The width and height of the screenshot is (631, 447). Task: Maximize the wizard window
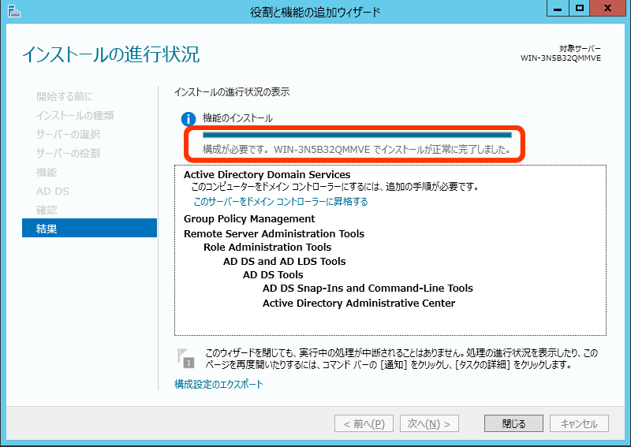580,8
